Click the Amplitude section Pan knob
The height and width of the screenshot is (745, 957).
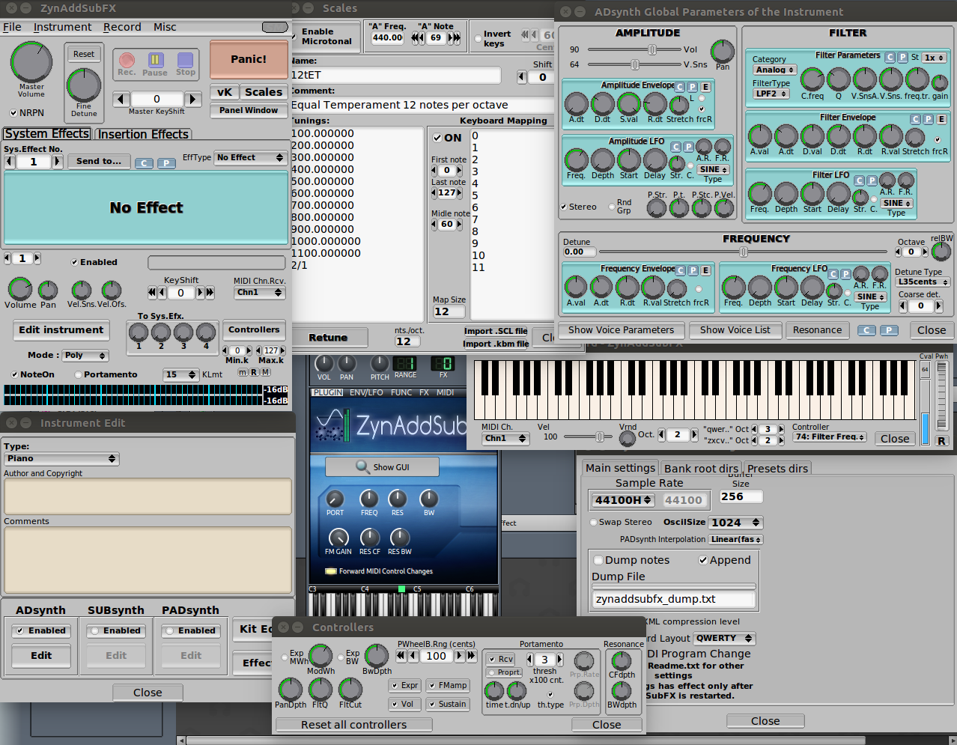coord(722,51)
